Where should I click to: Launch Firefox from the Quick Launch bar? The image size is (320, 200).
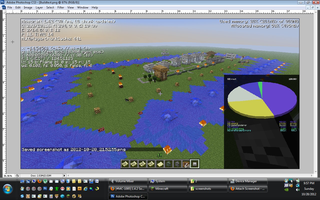pos(39,181)
